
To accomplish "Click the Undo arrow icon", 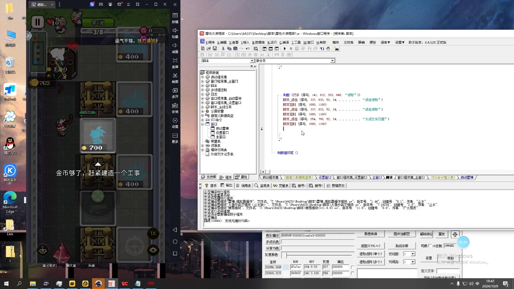I will [248, 48].
